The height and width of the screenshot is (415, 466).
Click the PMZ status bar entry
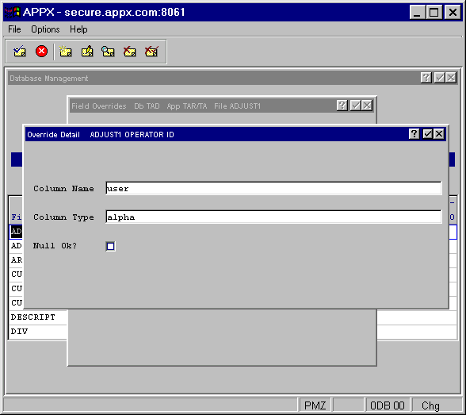pyautogui.click(x=315, y=405)
